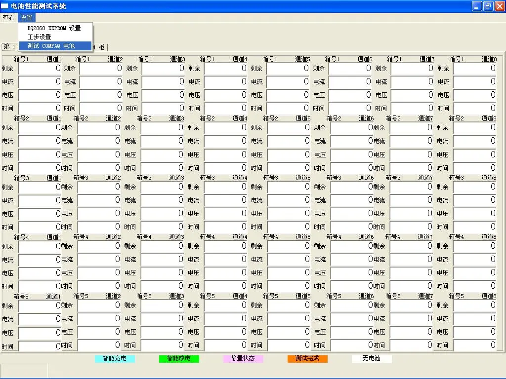Focus the 电流 field of 箱号4 通道2
This screenshot has width=506, height=379.
coord(99,260)
